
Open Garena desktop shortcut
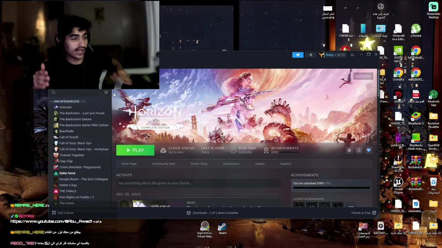398,97
